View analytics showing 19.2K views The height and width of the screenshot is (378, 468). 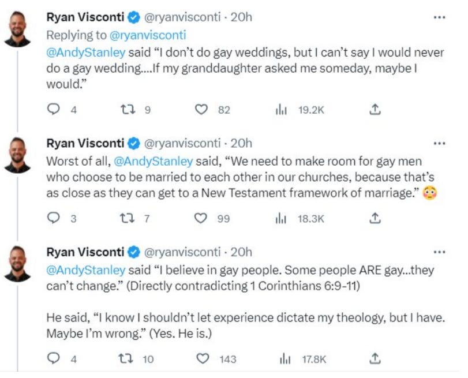point(281,110)
